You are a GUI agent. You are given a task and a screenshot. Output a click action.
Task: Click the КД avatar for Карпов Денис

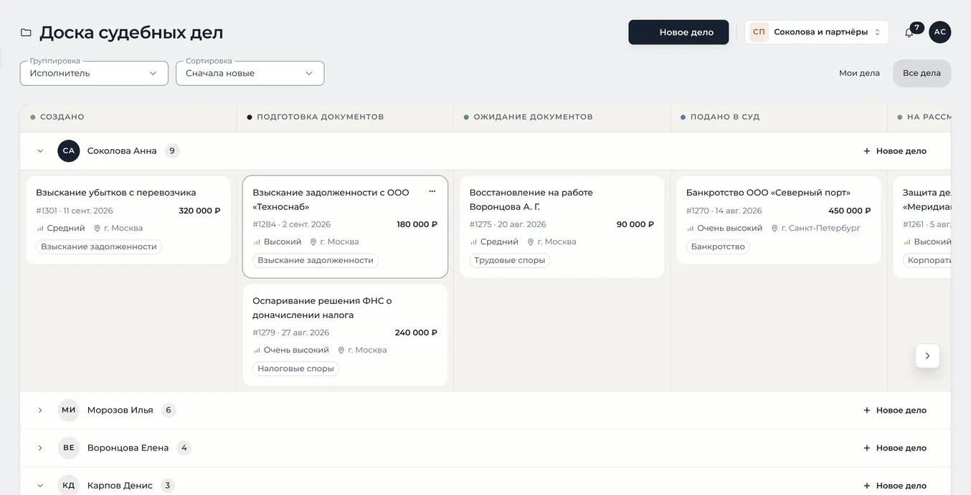point(69,486)
